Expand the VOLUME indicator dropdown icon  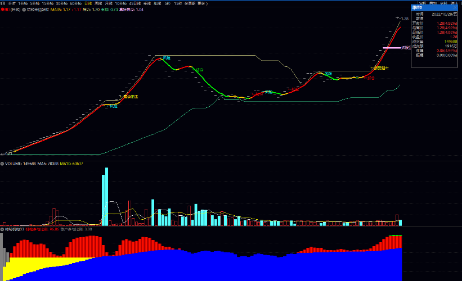[x=2, y=164]
